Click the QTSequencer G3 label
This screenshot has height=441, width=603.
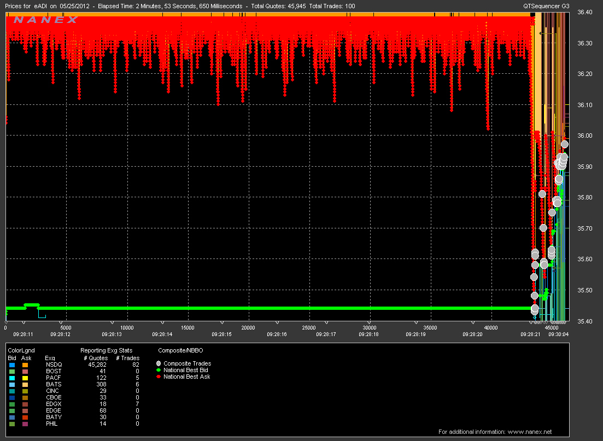point(546,6)
